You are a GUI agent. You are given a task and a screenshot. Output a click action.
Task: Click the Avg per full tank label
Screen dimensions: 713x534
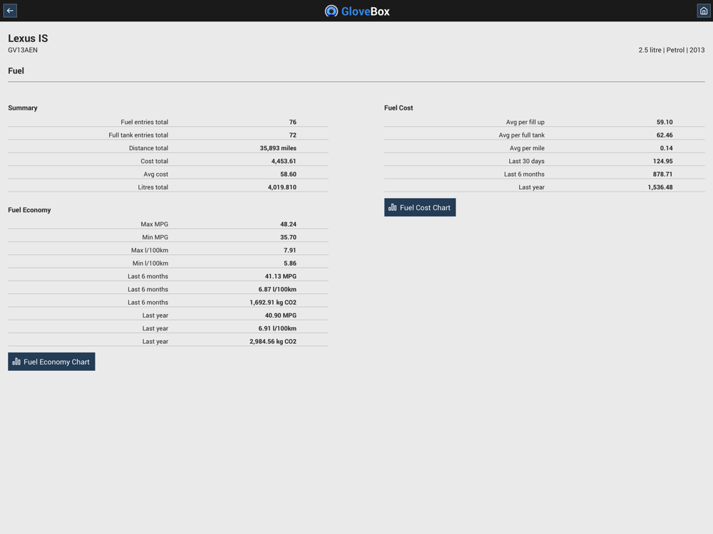coord(522,135)
